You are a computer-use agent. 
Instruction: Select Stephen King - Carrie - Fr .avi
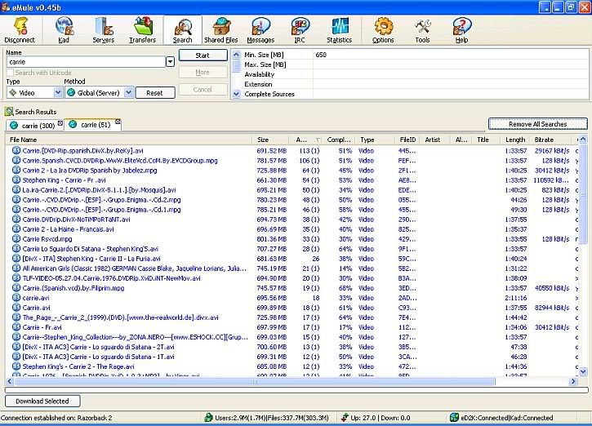(x=64, y=180)
